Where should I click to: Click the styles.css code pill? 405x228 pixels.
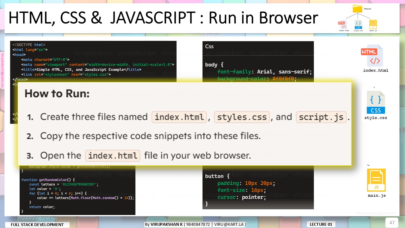(x=242, y=117)
